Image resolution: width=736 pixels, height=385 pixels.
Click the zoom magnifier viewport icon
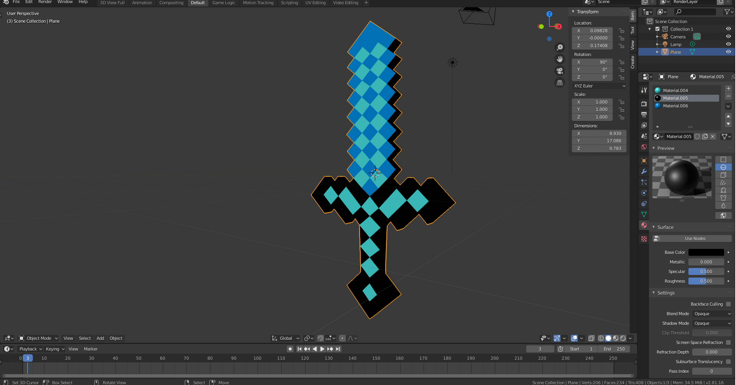click(560, 48)
